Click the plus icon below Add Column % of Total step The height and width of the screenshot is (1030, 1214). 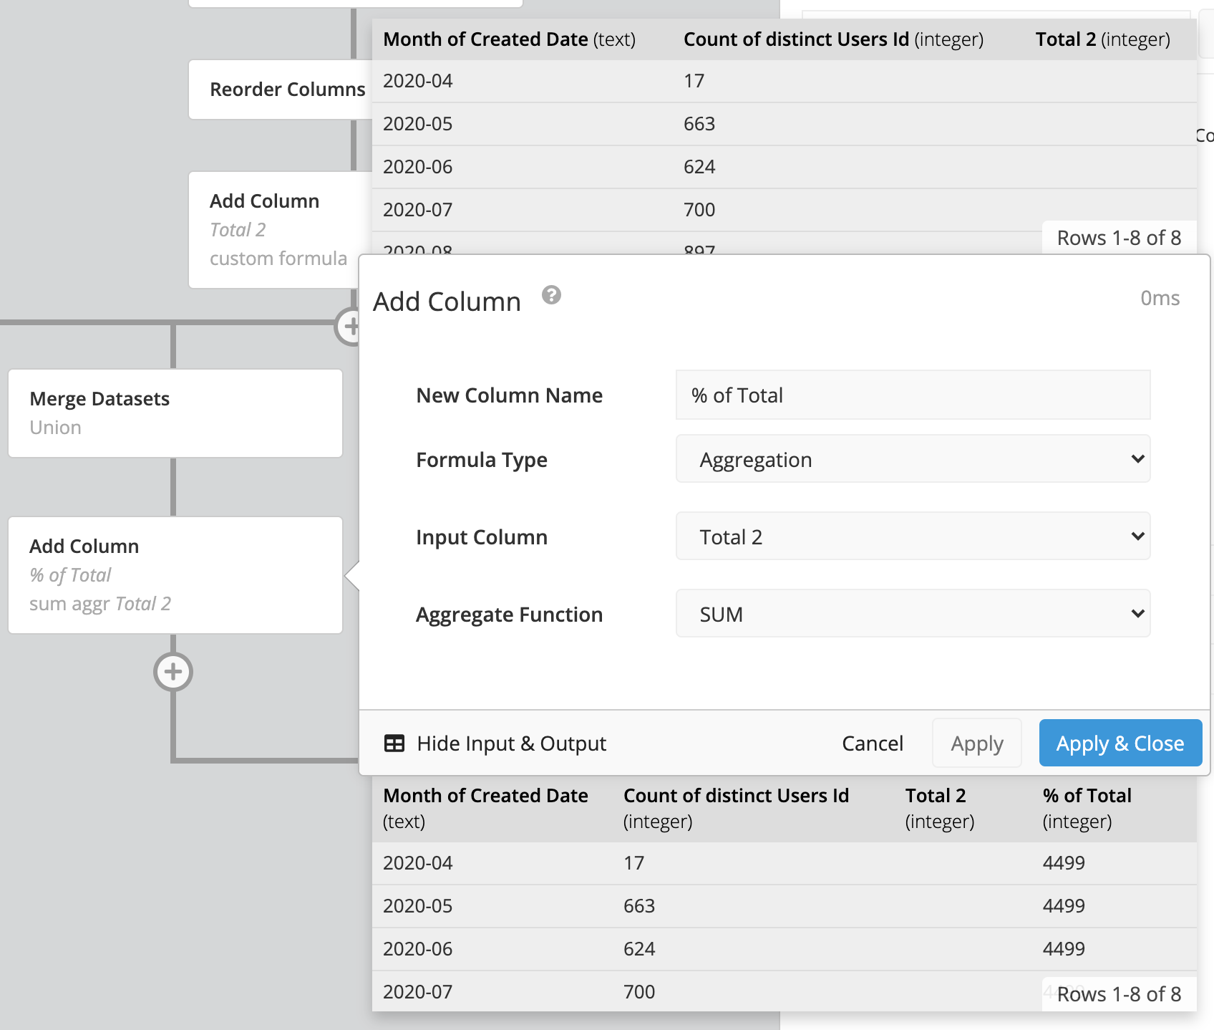(173, 672)
